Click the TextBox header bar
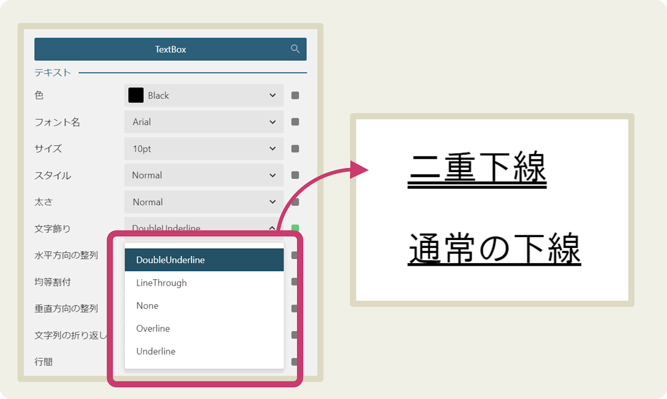 171,49
